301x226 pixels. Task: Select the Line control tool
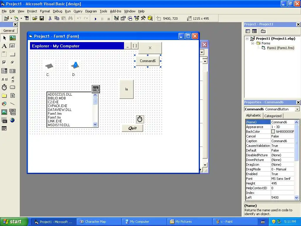click(12, 104)
